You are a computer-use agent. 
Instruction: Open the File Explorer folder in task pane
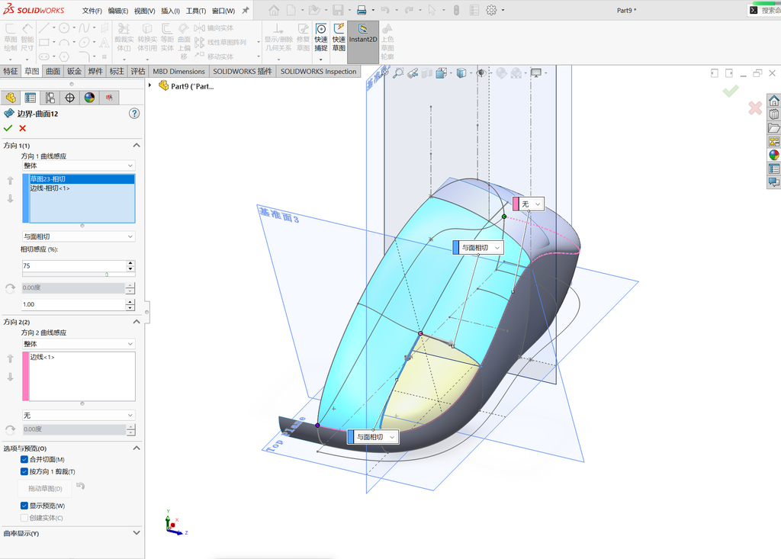click(x=773, y=128)
